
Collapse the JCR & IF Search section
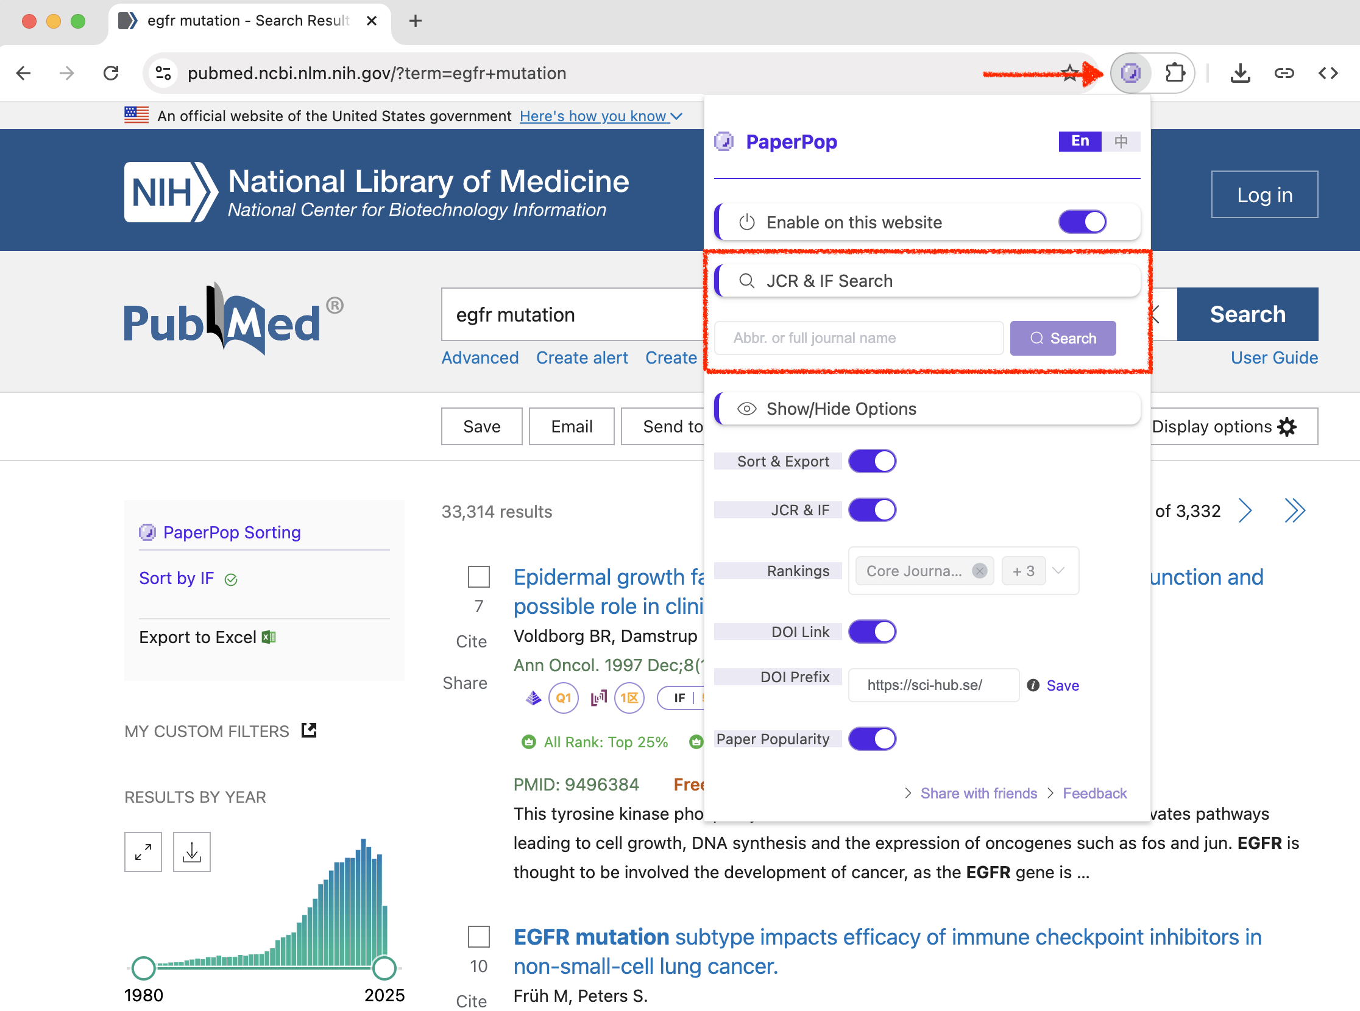tap(927, 281)
